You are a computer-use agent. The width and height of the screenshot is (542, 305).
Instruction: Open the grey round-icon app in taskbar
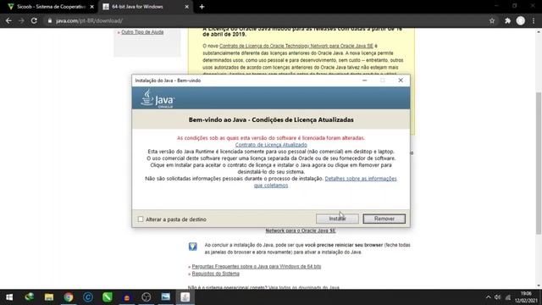[x=147, y=297]
